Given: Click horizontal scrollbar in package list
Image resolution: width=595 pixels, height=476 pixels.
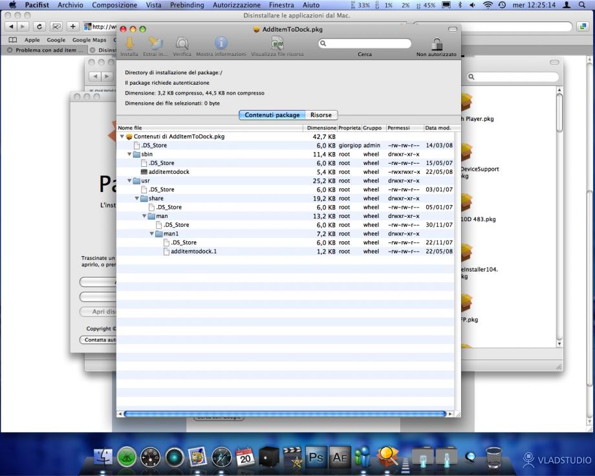Looking at the screenshot, I should 285,414.
